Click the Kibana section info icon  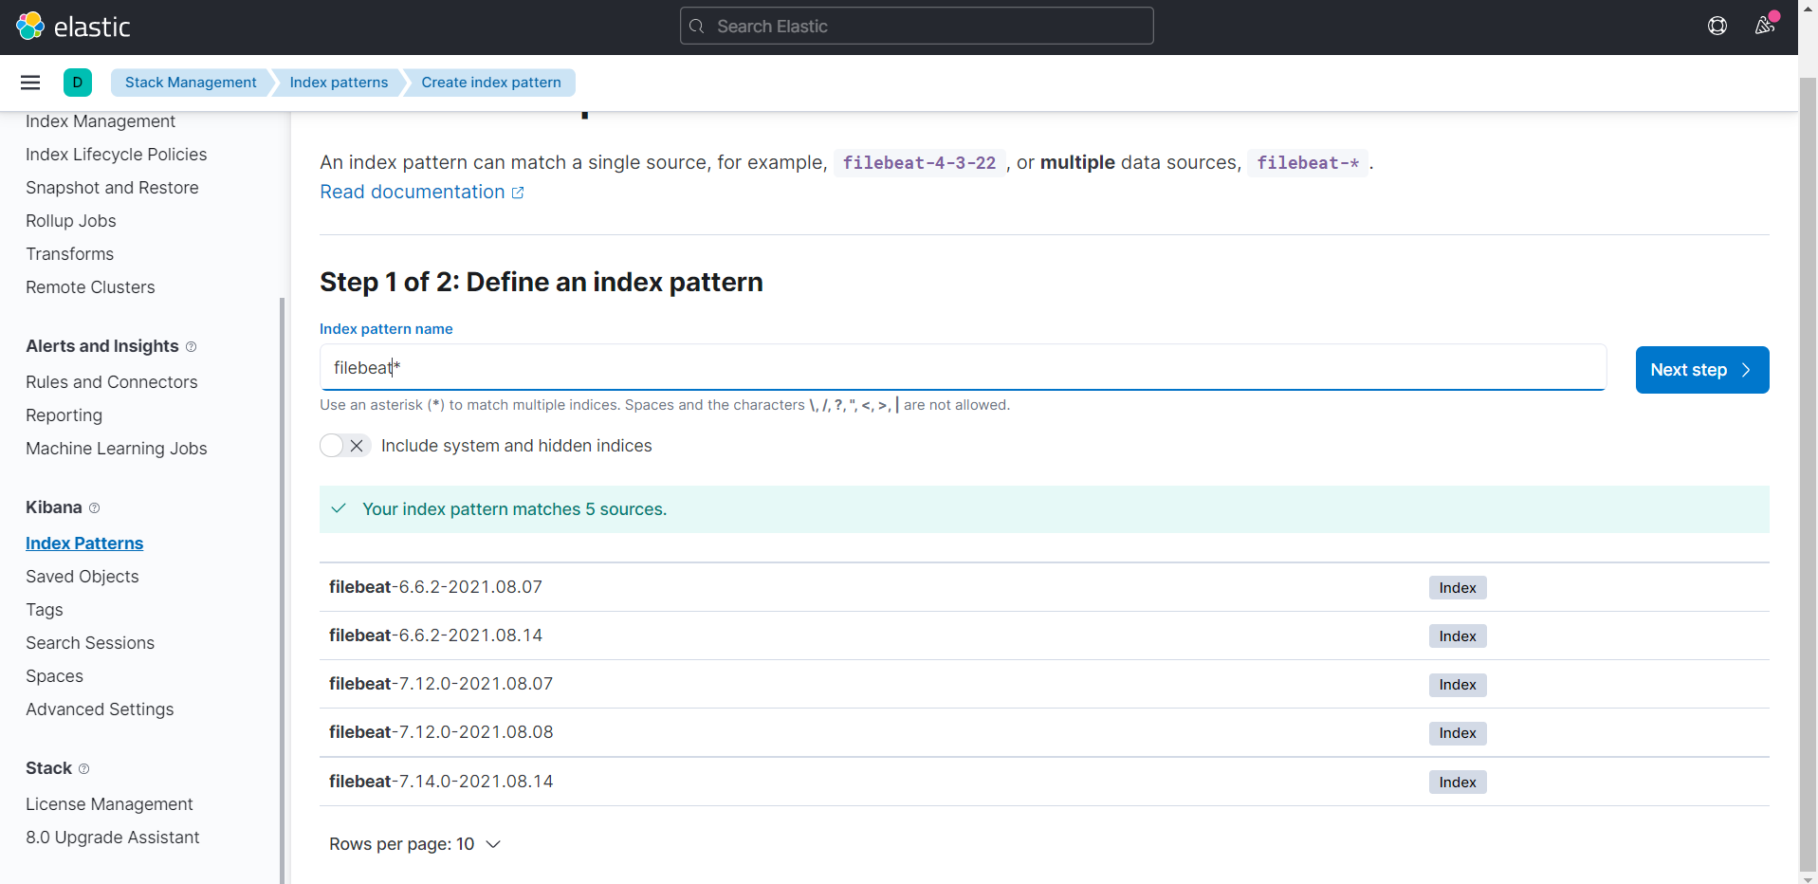(95, 508)
